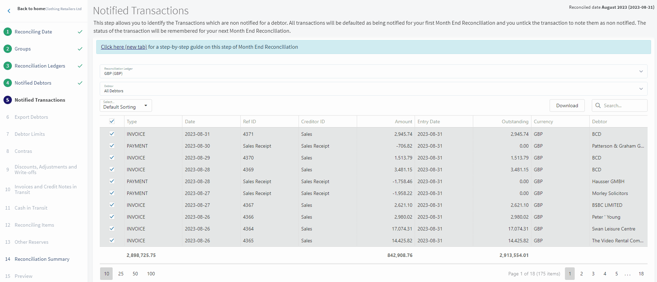Untick the checkbox for invoice 4370
This screenshot has height=282, width=657.
[x=112, y=157]
